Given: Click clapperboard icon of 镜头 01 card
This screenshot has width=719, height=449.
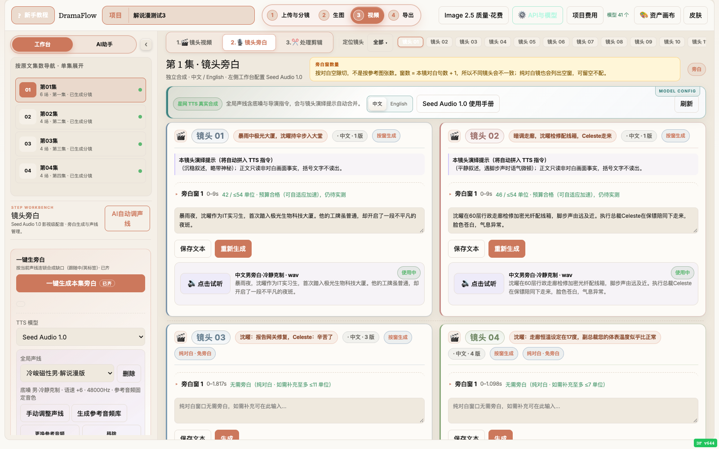Looking at the screenshot, I should 181,136.
